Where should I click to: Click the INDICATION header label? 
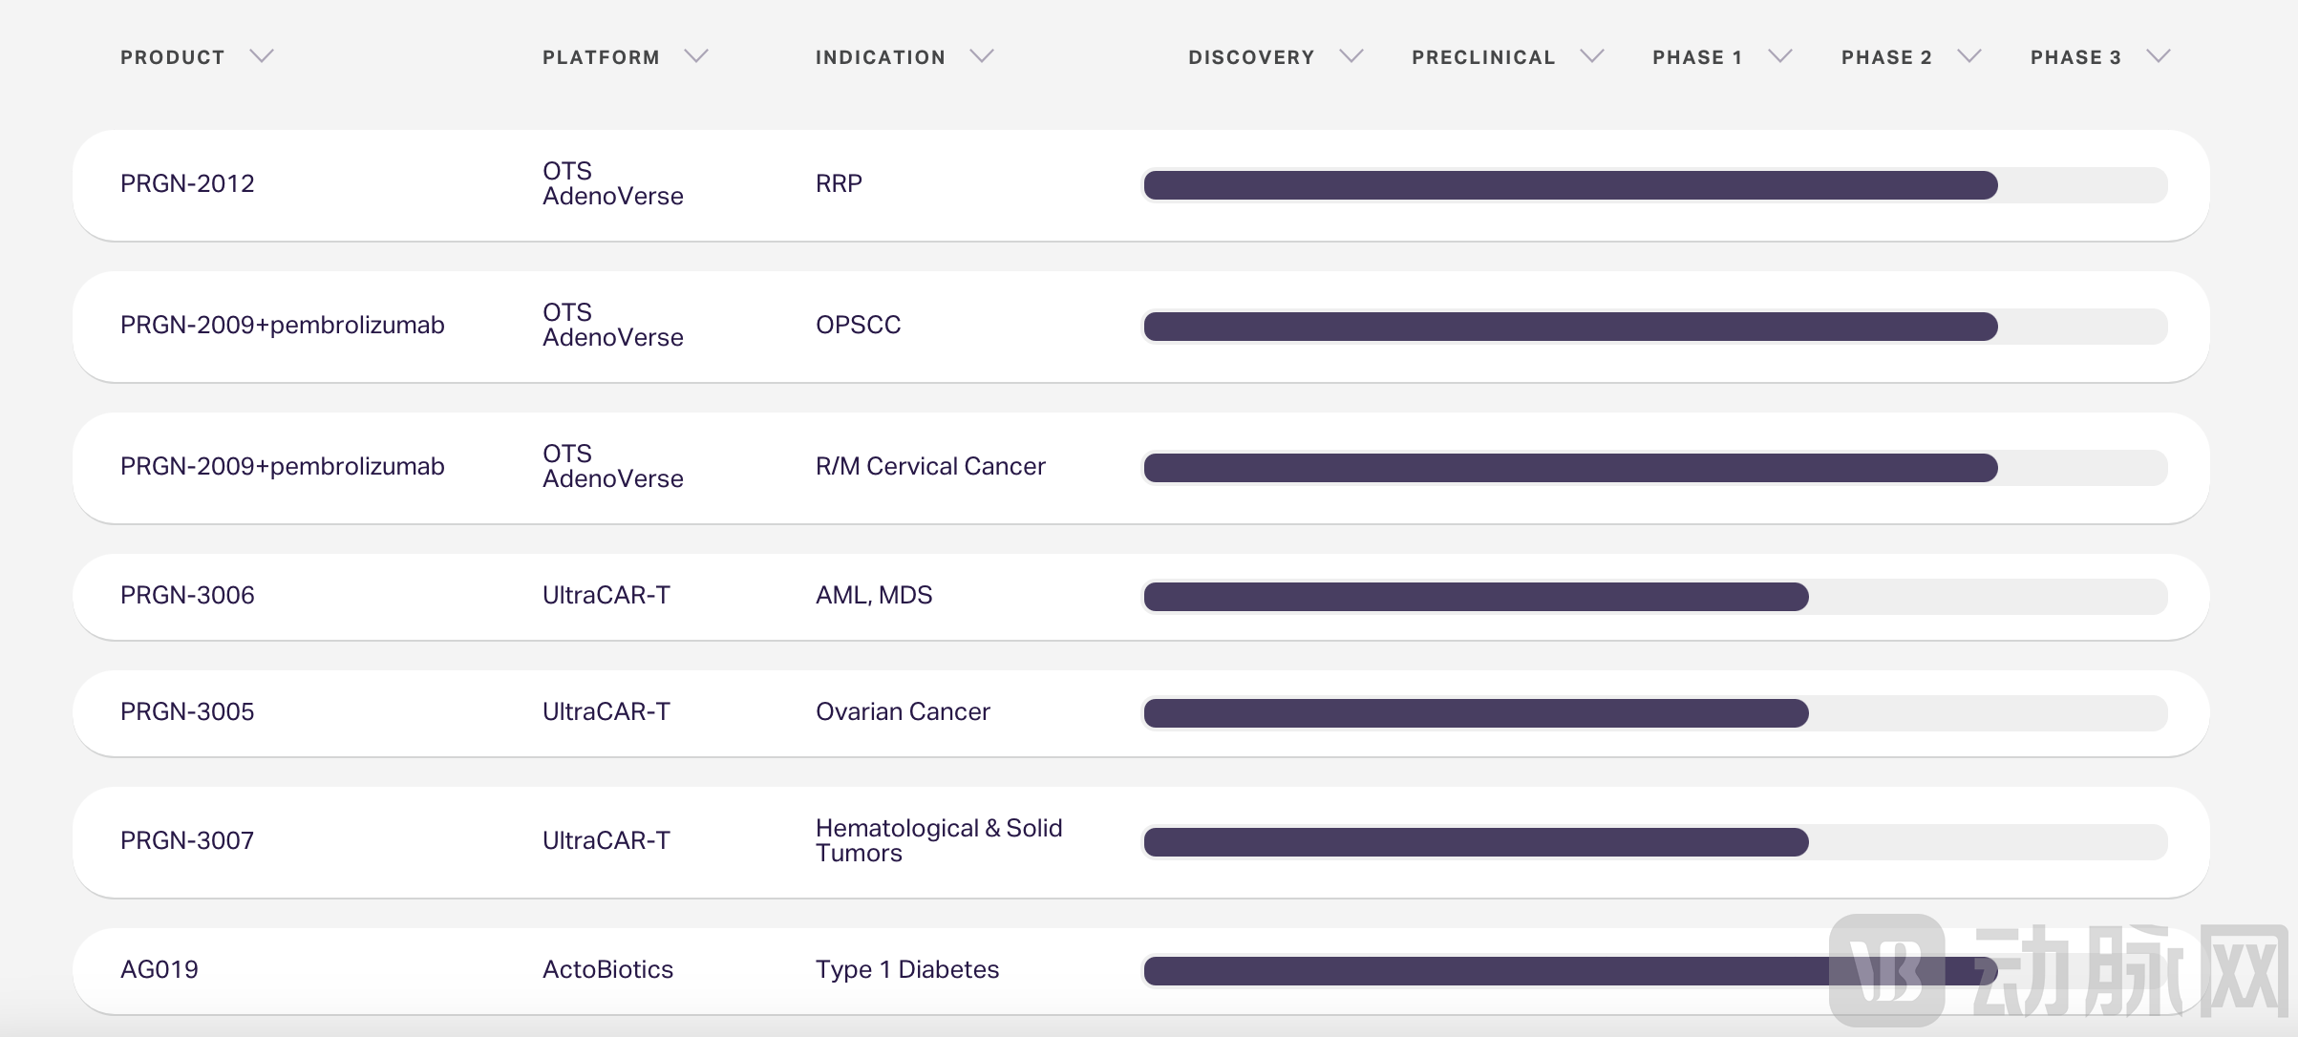[x=880, y=57]
